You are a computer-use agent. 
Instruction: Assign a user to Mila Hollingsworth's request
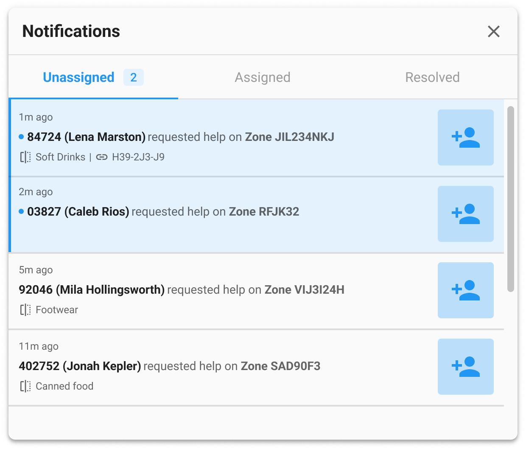tap(465, 290)
